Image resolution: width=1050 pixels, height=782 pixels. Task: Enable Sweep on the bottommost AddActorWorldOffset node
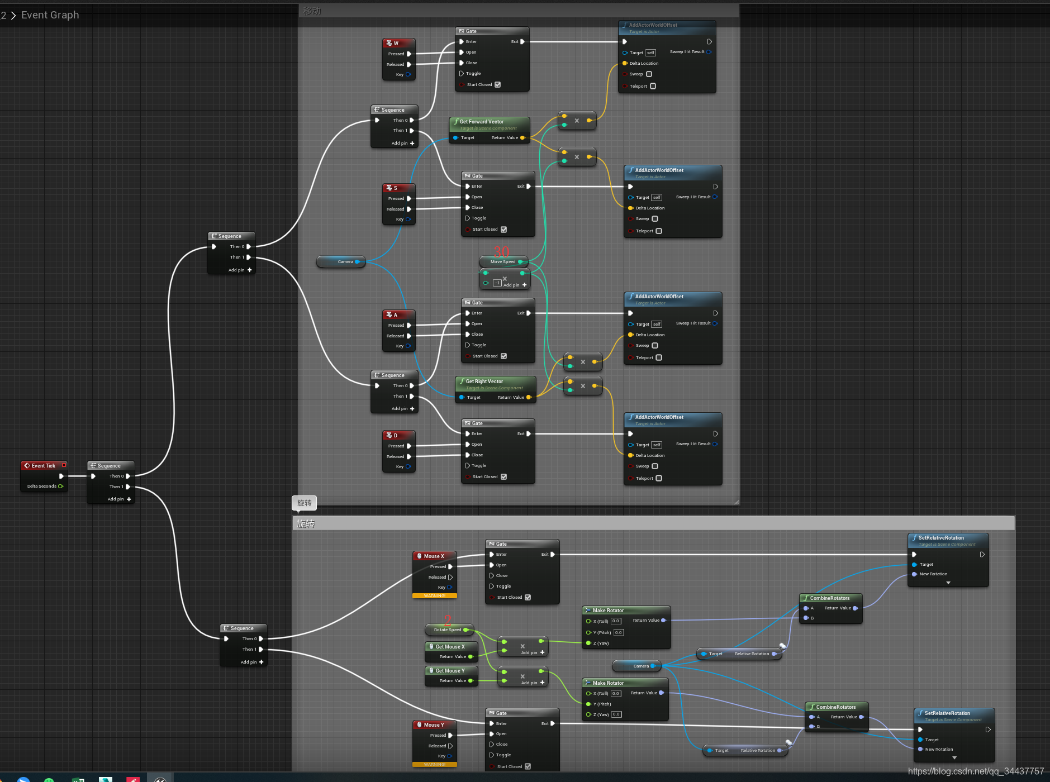pyautogui.click(x=655, y=466)
